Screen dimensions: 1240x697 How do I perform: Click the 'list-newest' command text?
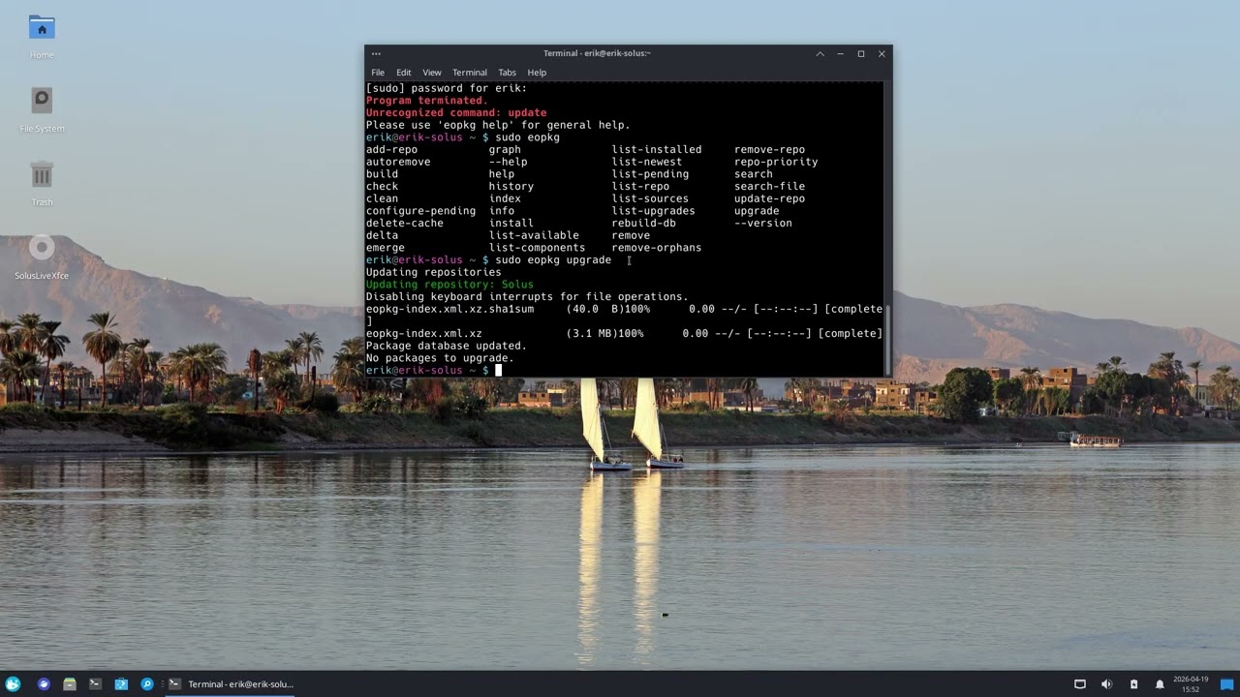click(646, 162)
